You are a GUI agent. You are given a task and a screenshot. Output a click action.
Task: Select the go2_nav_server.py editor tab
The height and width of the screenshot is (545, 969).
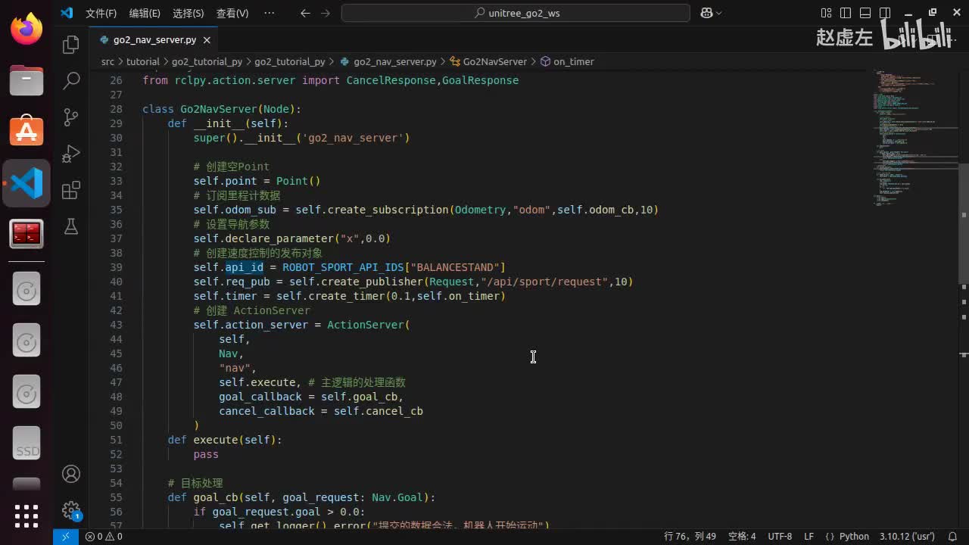(x=154, y=39)
